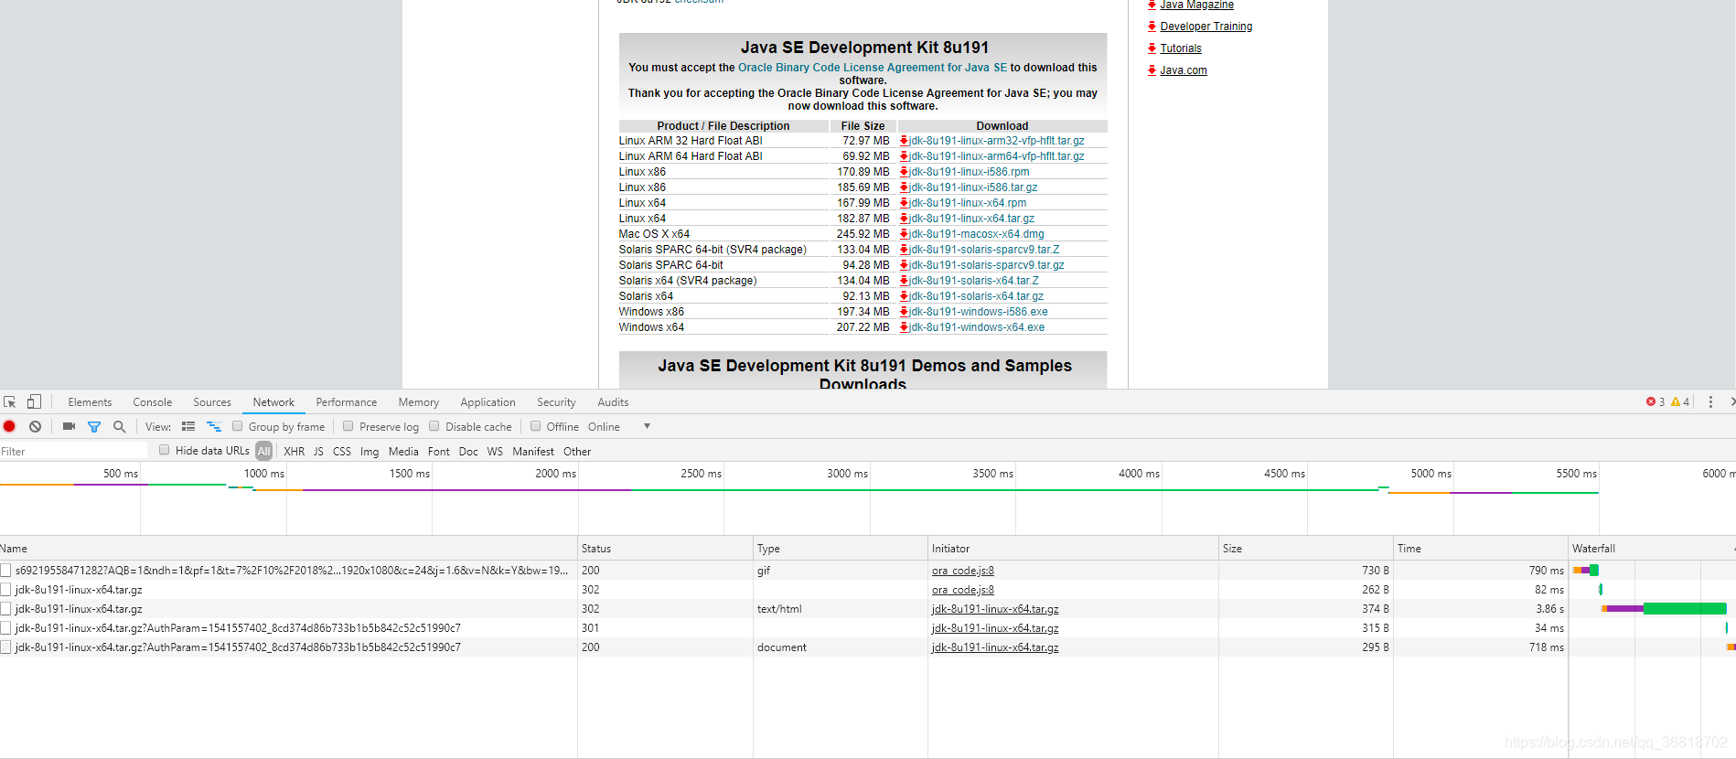Open the Audits tab

coord(613,402)
